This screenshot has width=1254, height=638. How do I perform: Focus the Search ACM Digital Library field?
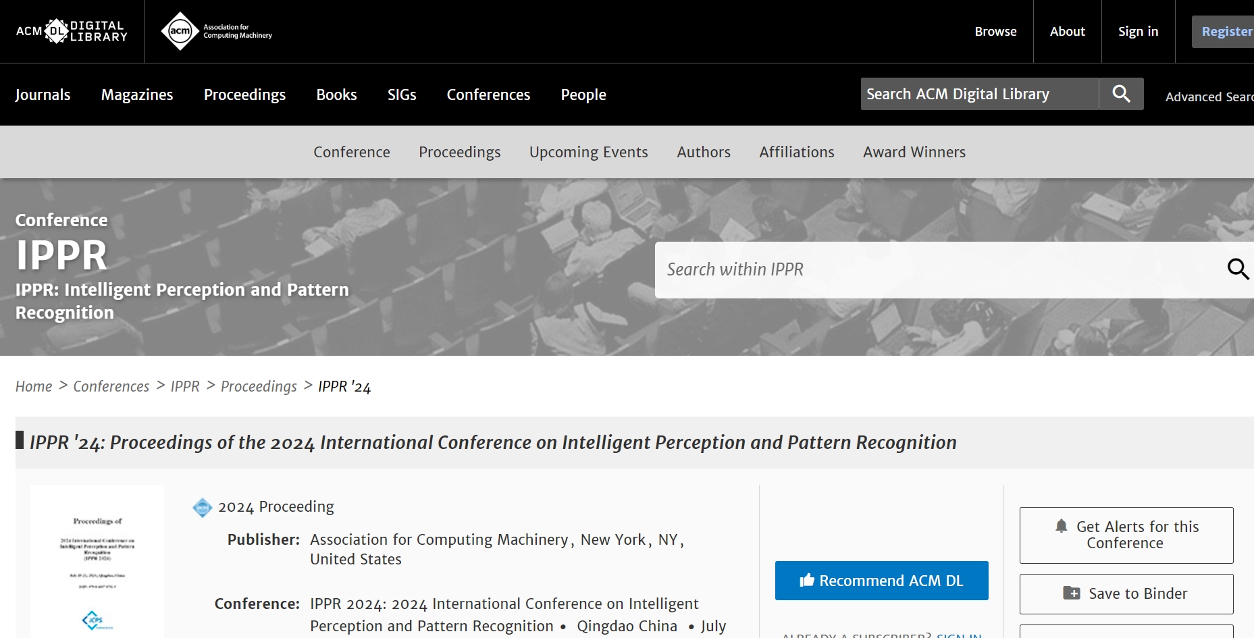point(980,94)
